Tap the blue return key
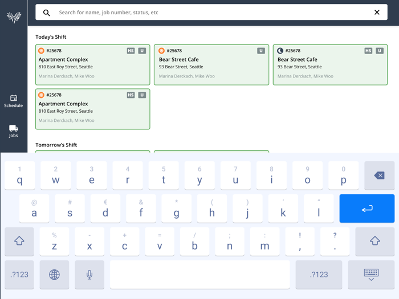 pyautogui.click(x=367, y=208)
